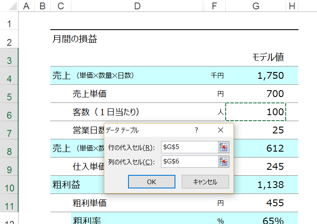Click the キャンセル button

pos(205,182)
